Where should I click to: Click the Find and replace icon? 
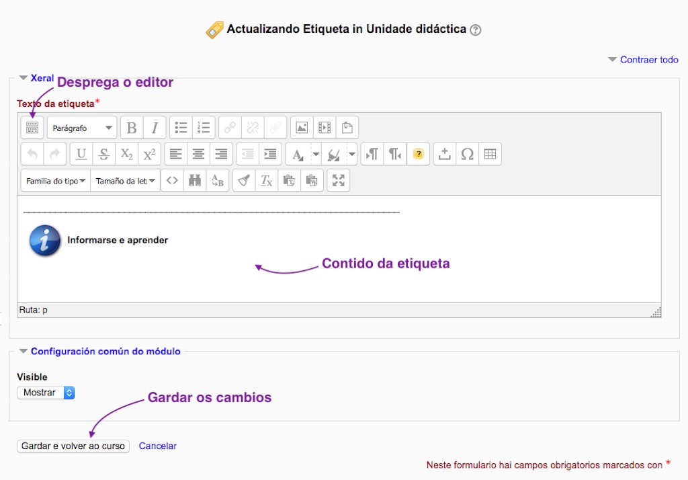tap(194, 180)
